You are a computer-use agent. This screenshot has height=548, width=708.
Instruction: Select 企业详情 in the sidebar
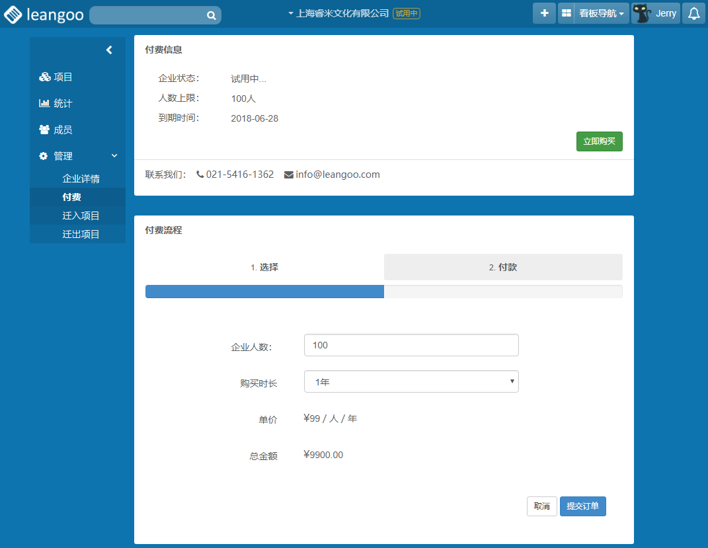81,179
